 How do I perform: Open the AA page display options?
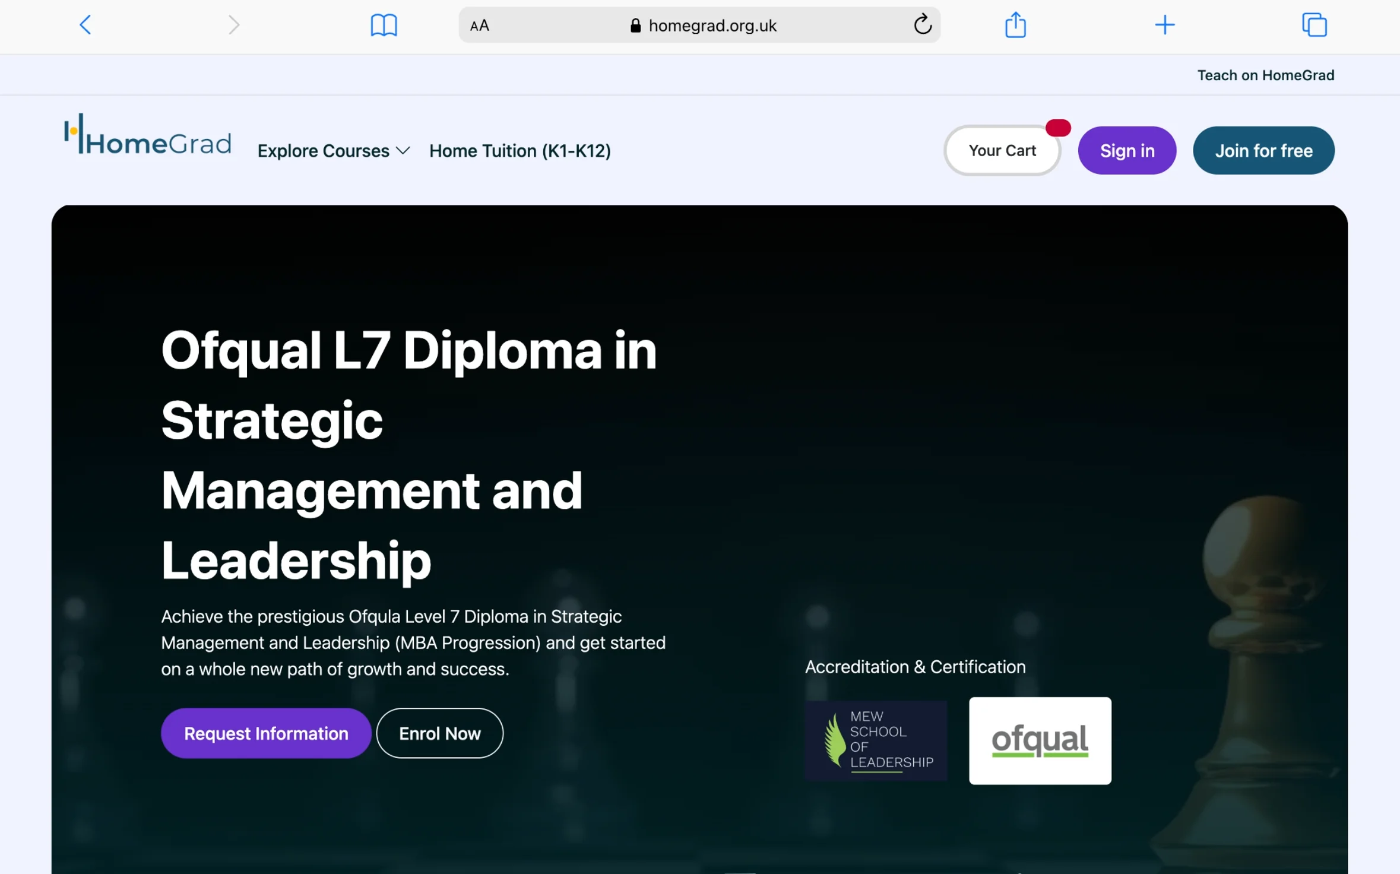click(479, 25)
